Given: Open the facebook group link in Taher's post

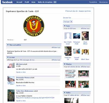Looking at the screenshot, I should click(35, 98).
